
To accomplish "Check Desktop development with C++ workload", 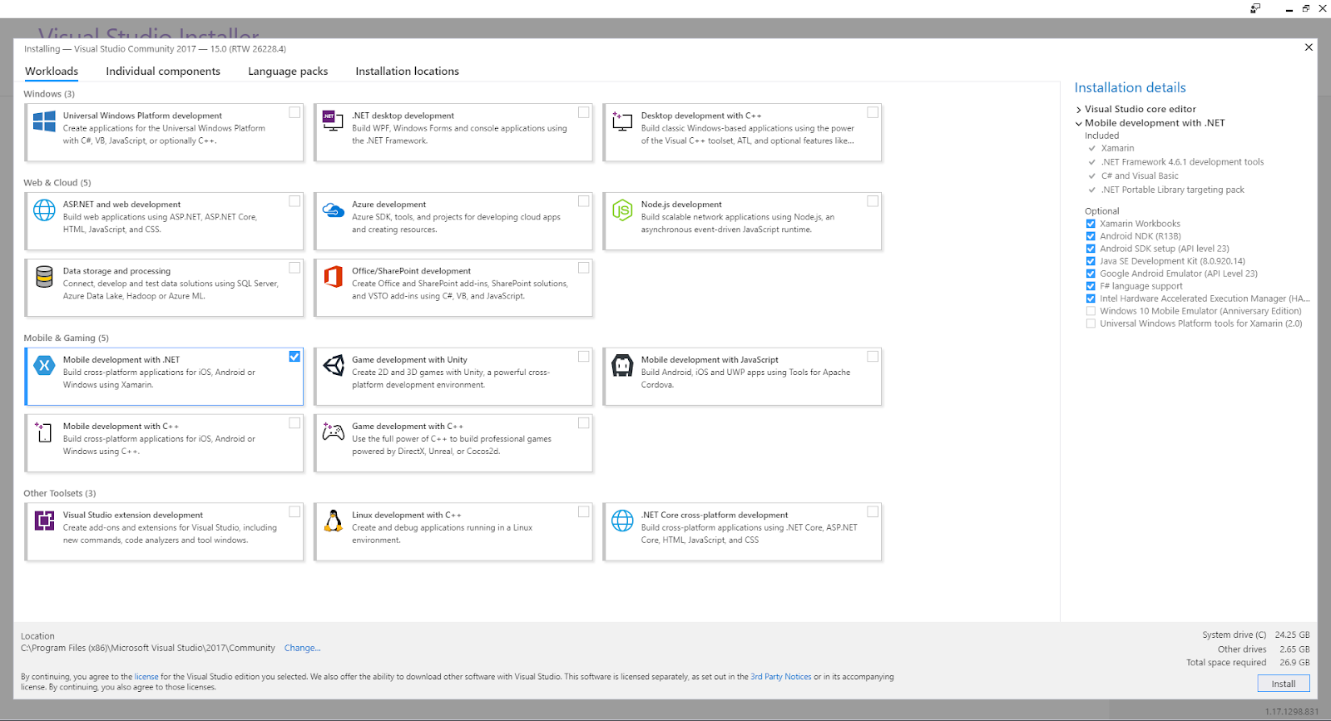I will point(873,112).
